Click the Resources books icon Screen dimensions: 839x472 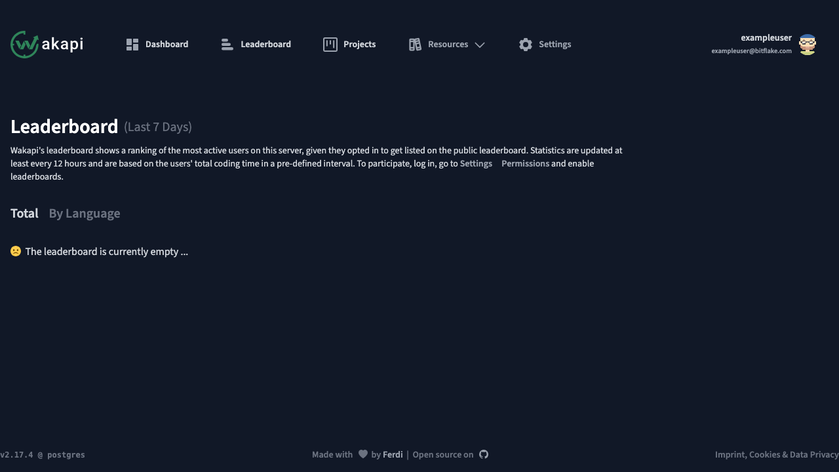coord(415,45)
